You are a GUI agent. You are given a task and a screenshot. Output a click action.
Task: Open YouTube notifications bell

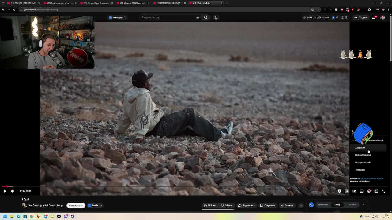[x=374, y=17]
